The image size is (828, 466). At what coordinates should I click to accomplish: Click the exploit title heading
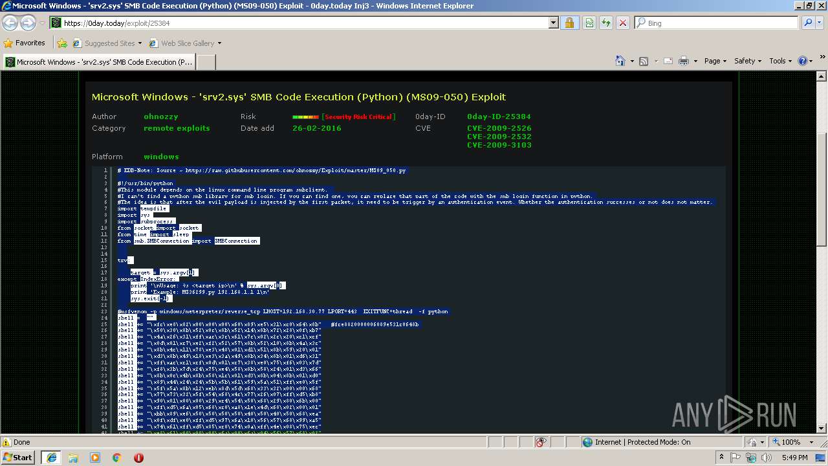pos(299,97)
